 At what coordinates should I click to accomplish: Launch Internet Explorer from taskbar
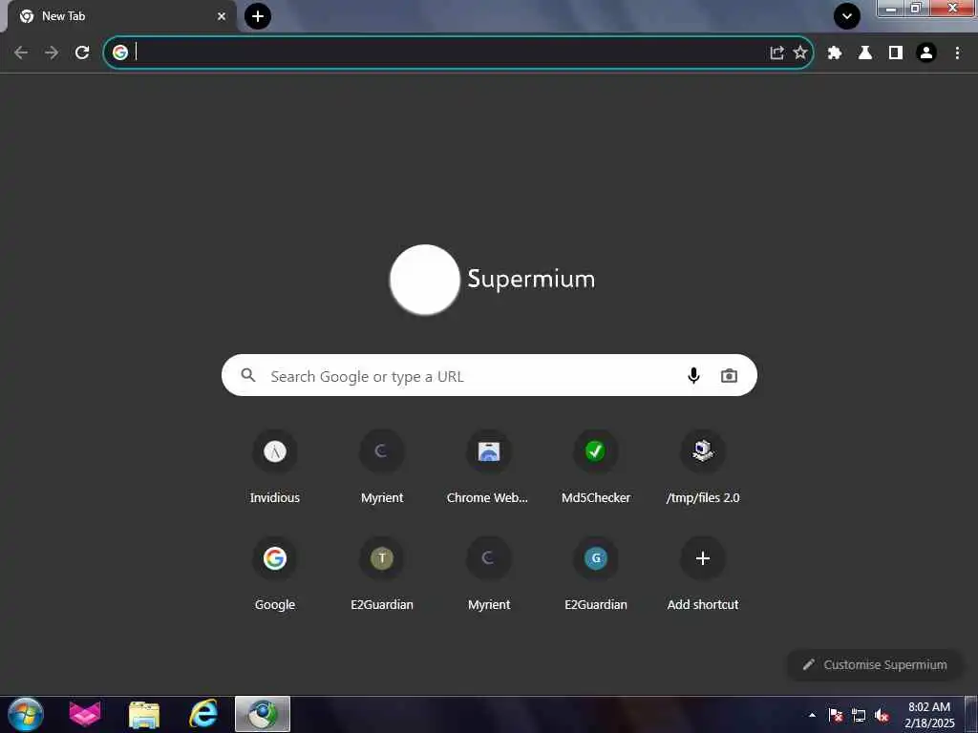203,714
